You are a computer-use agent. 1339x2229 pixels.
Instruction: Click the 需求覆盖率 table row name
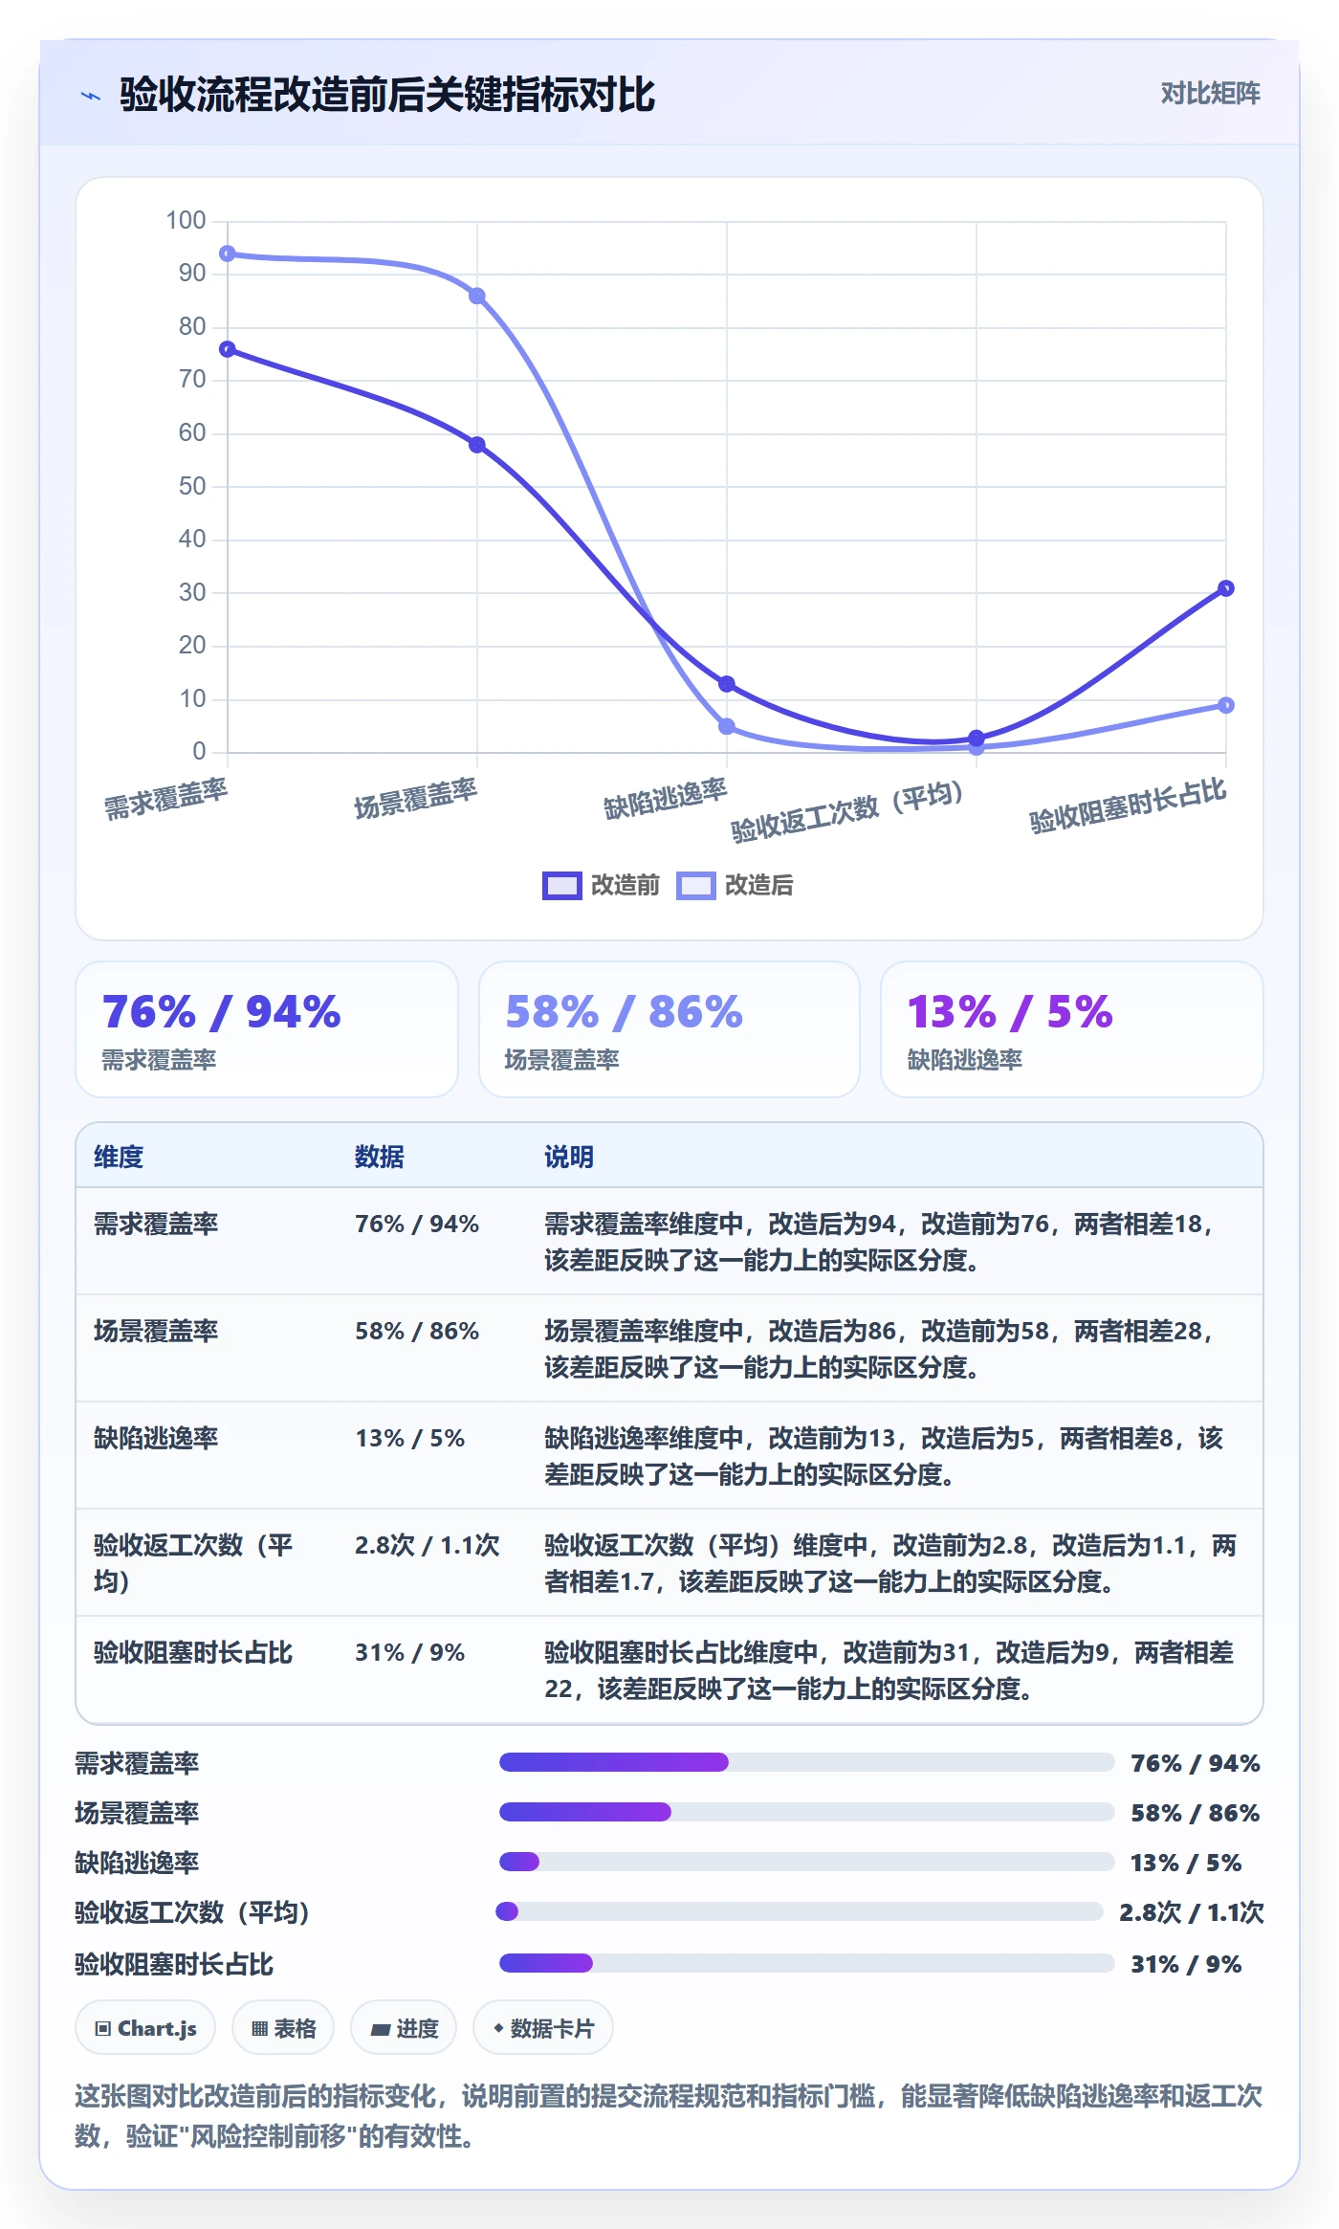point(156,1224)
